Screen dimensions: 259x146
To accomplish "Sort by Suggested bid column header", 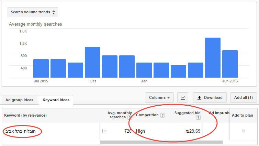I will [188, 113].
